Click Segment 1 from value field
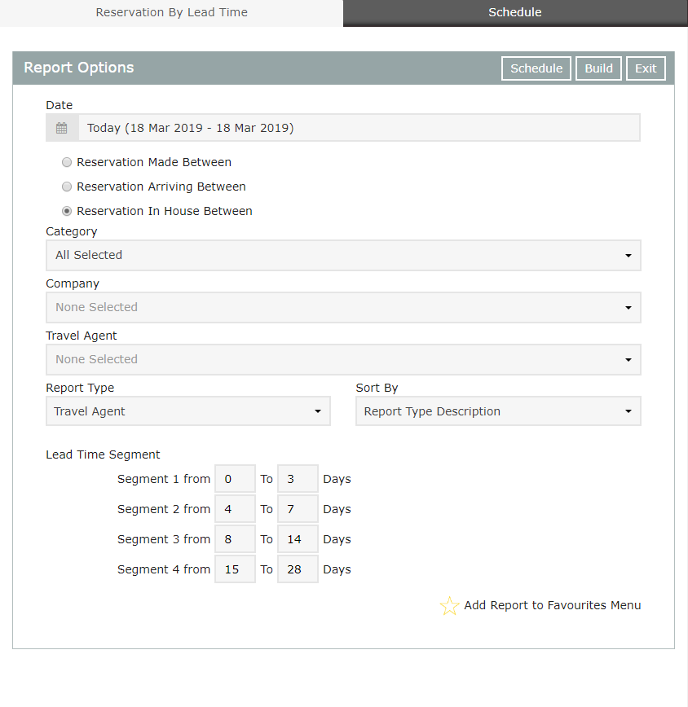This screenshot has width=688, height=707. (x=235, y=479)
